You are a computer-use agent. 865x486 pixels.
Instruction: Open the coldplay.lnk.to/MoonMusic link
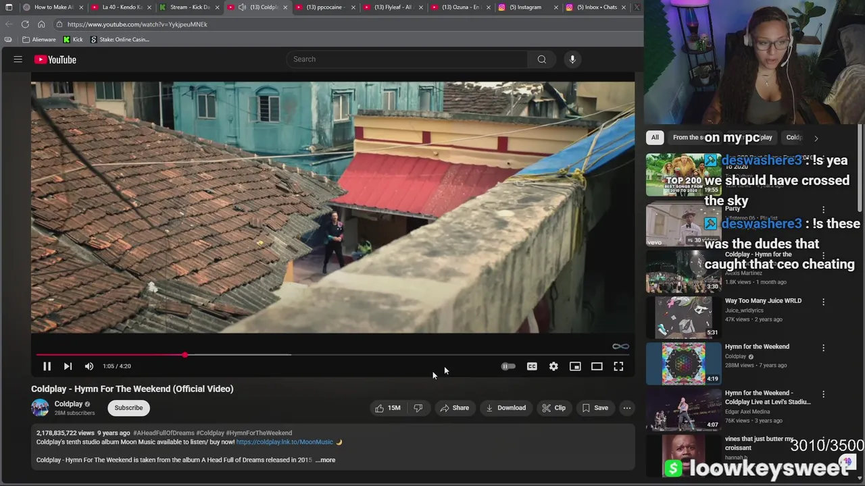tap(285, 442)
